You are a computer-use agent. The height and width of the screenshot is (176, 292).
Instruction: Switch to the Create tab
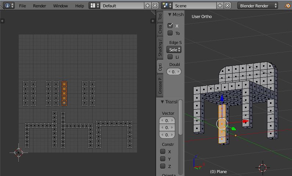click(160, 29)
